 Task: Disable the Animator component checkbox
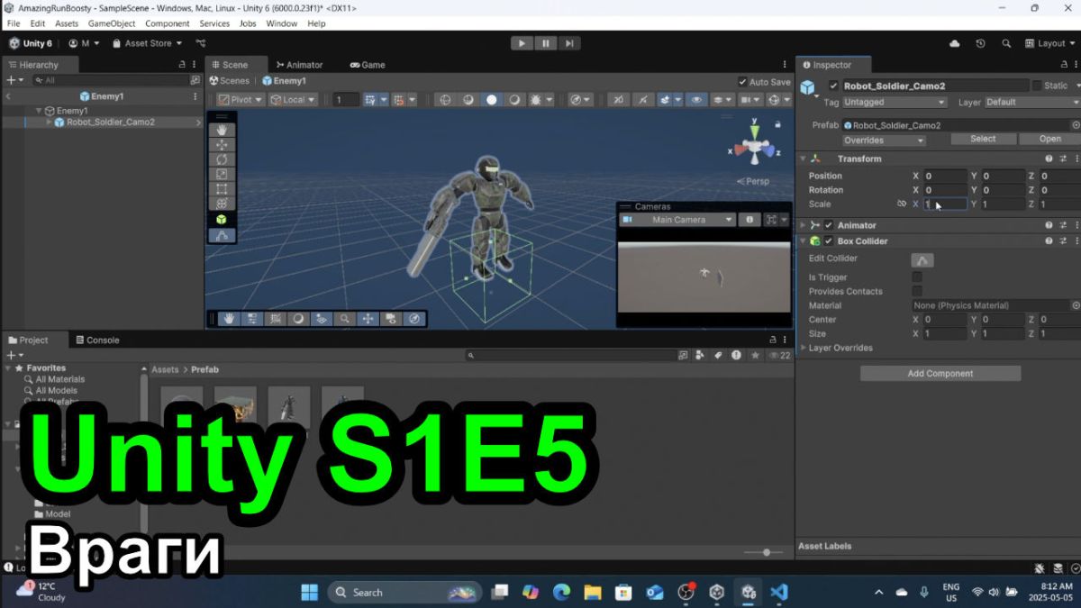pyautogui.click(x=829, y=225)
